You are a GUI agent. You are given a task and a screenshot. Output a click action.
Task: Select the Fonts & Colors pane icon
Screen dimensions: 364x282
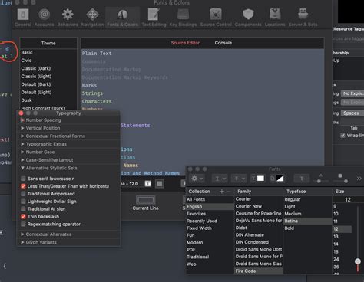point(123,17)
